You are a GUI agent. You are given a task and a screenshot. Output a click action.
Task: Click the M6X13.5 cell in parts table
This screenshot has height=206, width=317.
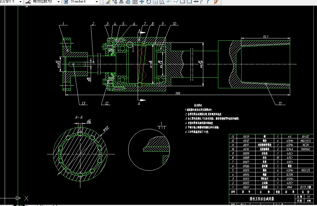tap(305, 141)
